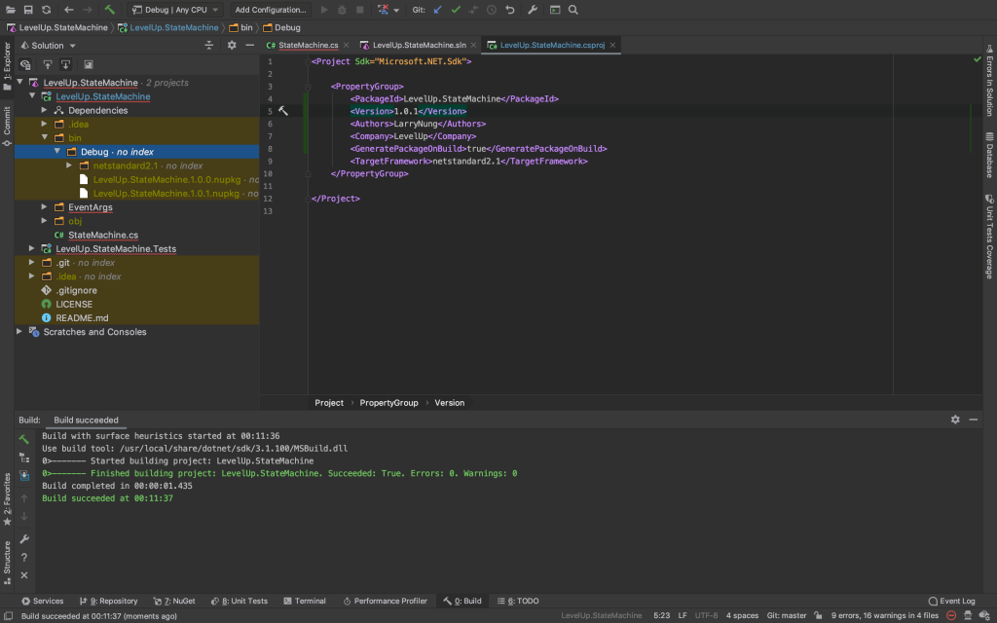Switch to the StateMachine.cs tab

point(308,45)
